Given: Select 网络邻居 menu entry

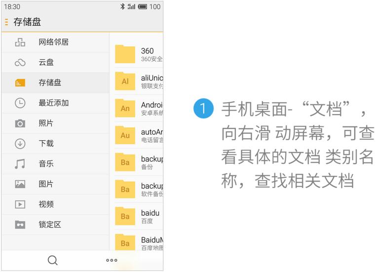Looking at the screenshot, I should pyautogui.click(x=55, y=42).
